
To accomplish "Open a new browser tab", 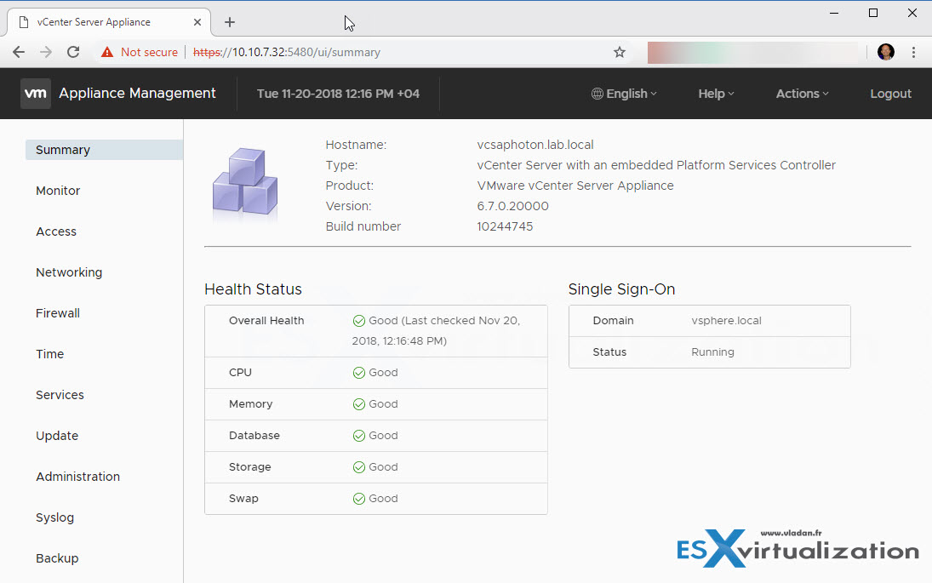I will (229, 22).
